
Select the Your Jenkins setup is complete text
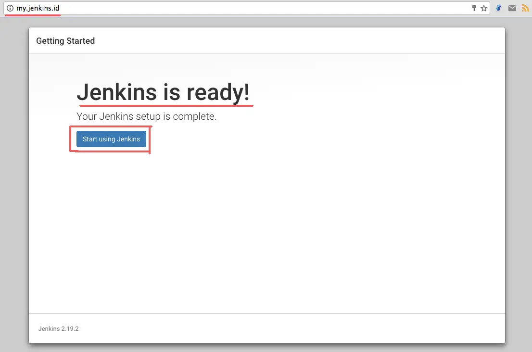pyautogui.click(x=147, y=116)
